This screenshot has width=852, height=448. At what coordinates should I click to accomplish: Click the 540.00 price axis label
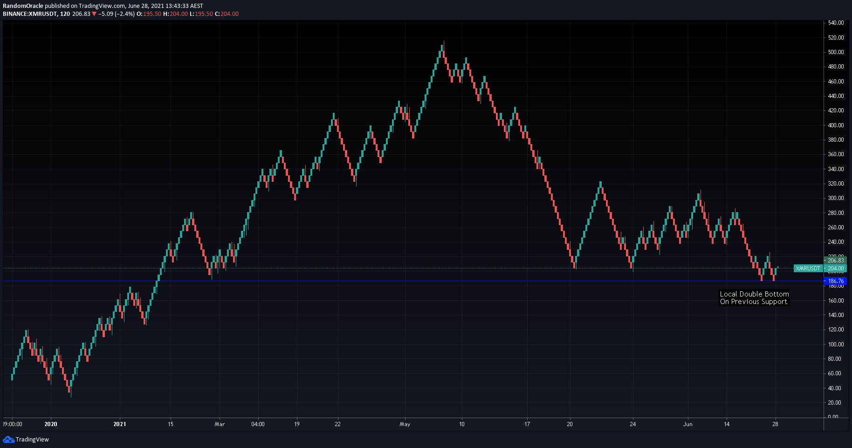point(836,23)
